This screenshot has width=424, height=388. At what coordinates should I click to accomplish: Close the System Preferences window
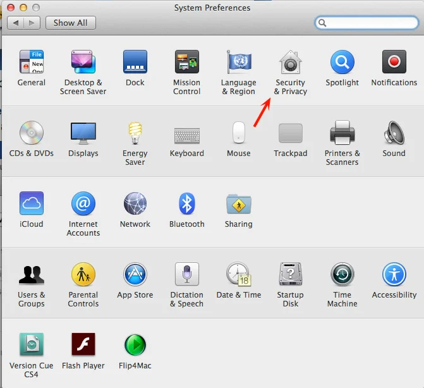11,8
